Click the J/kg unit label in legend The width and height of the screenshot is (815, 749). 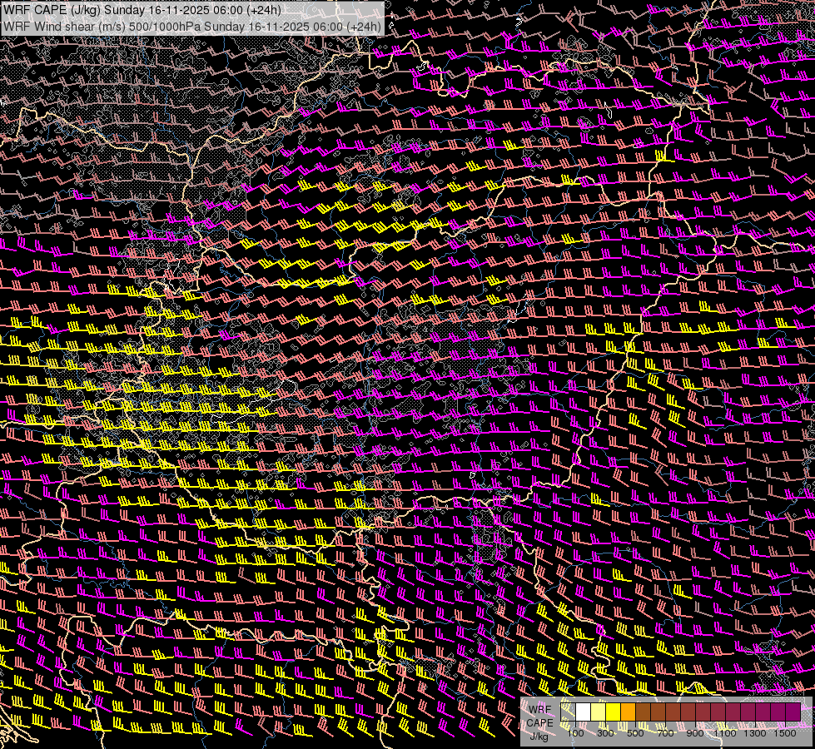(x=539, y=737)
